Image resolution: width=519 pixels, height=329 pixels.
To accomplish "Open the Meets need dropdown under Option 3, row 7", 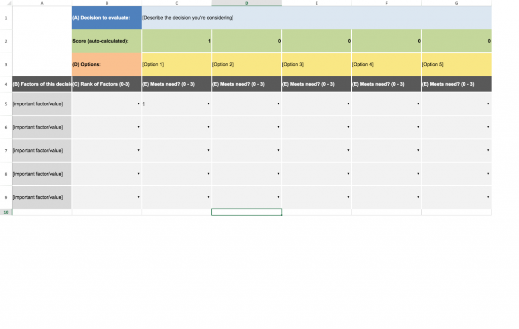I will pos(347,150).
